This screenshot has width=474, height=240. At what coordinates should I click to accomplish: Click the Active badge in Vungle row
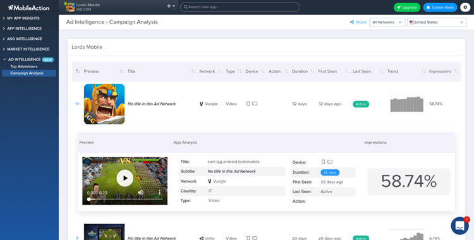pyautogui.click(x=361, y=104)
